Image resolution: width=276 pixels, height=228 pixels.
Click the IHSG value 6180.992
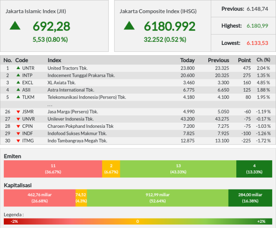169,26
